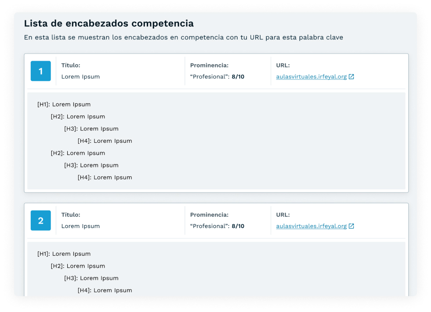Select the [H1] heading in first card

point(64,105)
